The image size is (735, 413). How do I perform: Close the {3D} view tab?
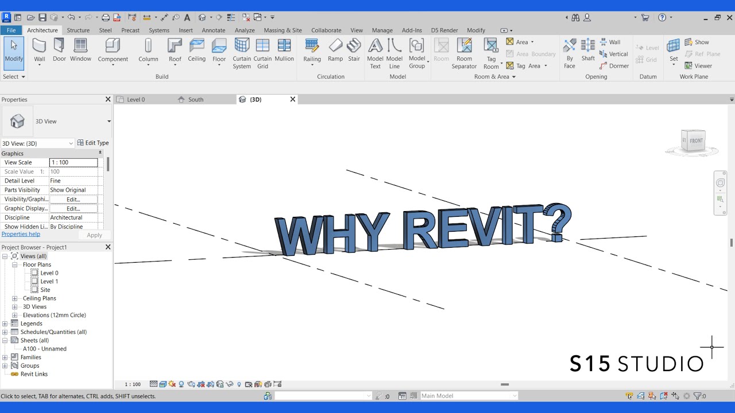coord(292,99)
